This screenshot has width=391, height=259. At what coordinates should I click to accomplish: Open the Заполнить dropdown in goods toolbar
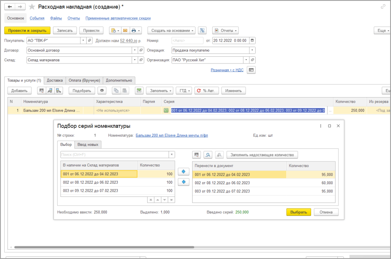point(161,91)
